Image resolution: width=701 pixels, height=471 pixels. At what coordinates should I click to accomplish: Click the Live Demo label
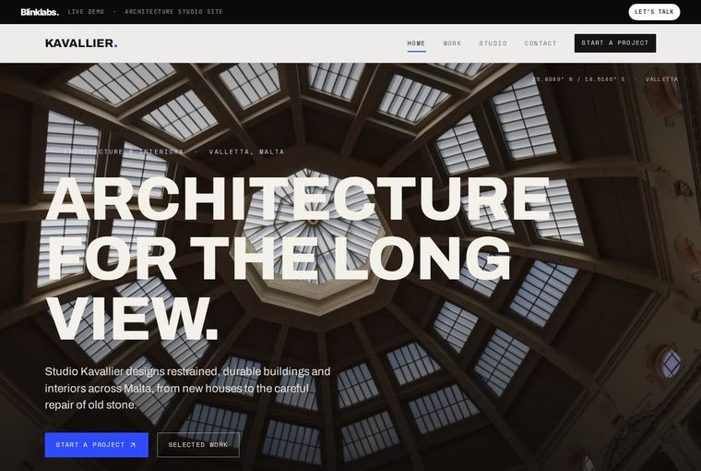tap(86, 12)
